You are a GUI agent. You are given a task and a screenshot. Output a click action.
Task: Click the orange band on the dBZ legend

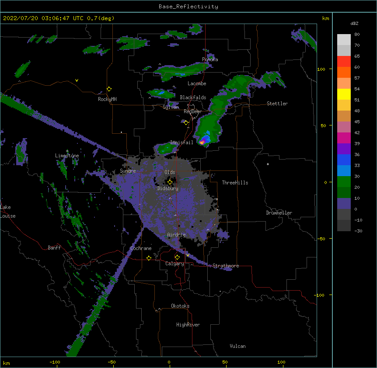tap(344, 72)
